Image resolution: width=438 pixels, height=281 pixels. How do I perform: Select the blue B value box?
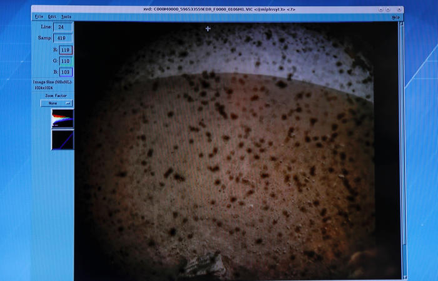coord(66,72)
